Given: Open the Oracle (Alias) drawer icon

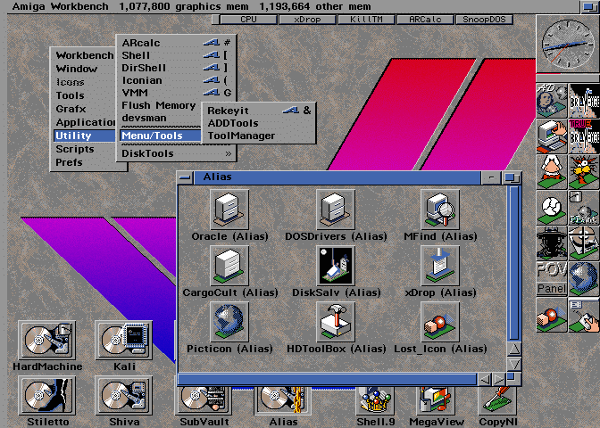Looking at the screenshot, I should (229, 210).
